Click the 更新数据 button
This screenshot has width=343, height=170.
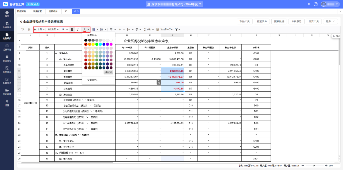pos(279,21)
